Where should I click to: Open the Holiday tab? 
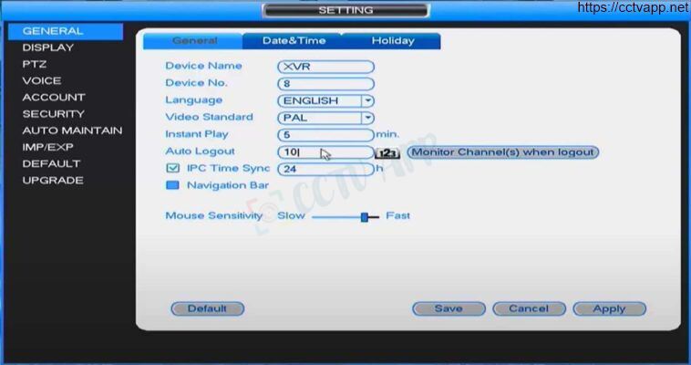pyautogui.click(x=393, y=40)
